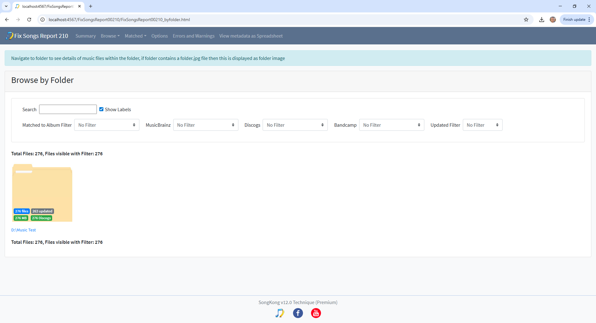Open the MusicBrainz filter dropdown
The image size is (596, 323).
205,125
